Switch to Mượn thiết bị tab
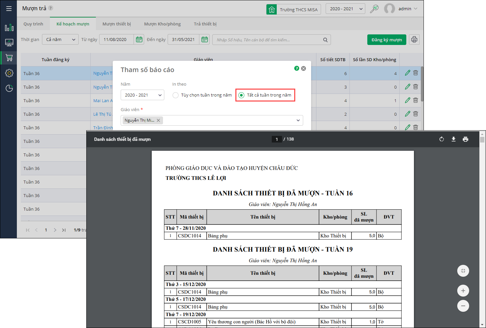This screenshot has width=486, height=328. (116, 24)
